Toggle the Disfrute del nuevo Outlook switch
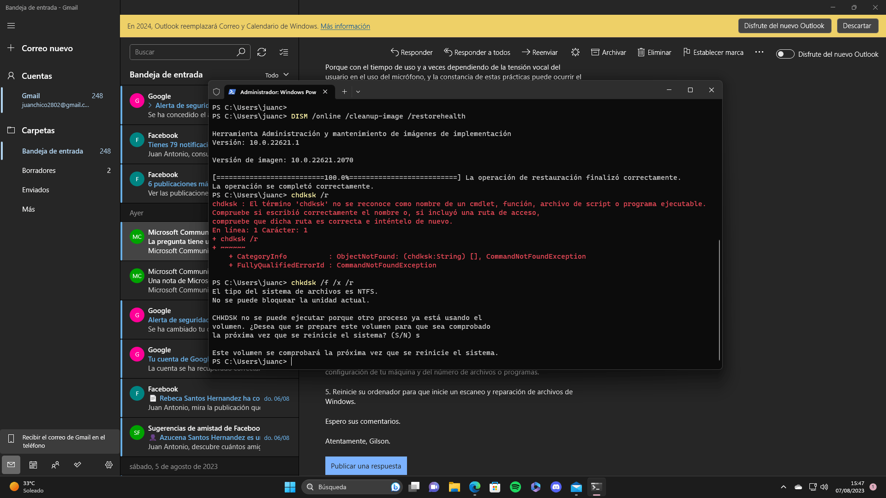This screenshot has height=498, width=886. [x=784, y=54]
